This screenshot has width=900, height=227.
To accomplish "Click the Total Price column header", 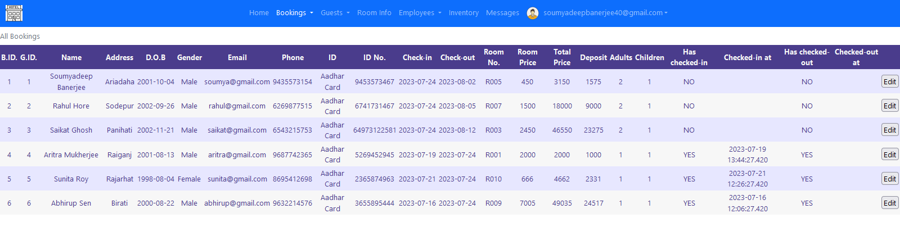I will pyautogui.click(x=561, y=57).
